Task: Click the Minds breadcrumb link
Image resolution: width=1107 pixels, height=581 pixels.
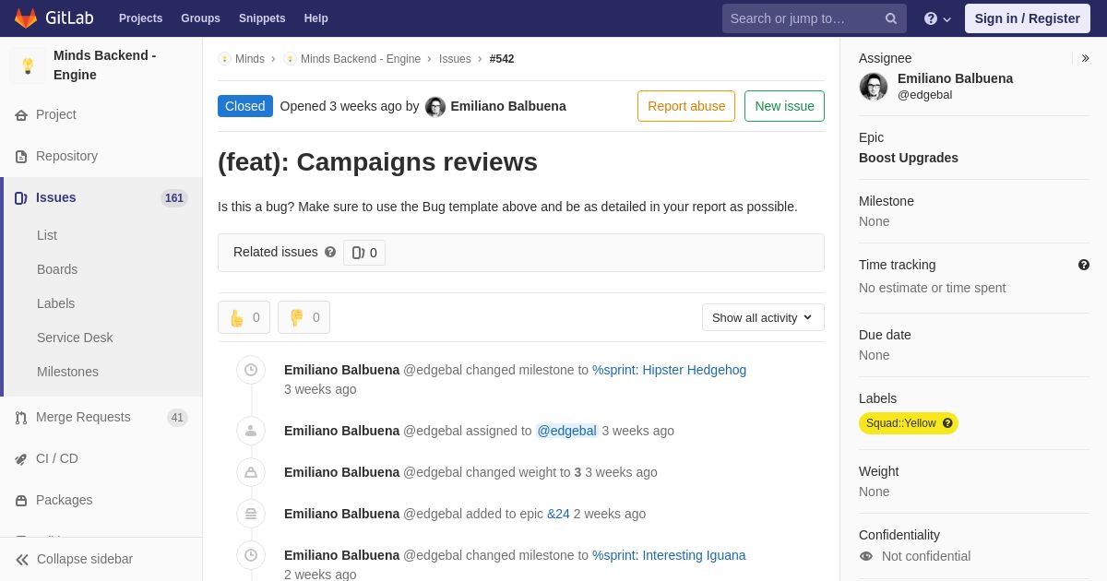Action: (x=250, y=59)
